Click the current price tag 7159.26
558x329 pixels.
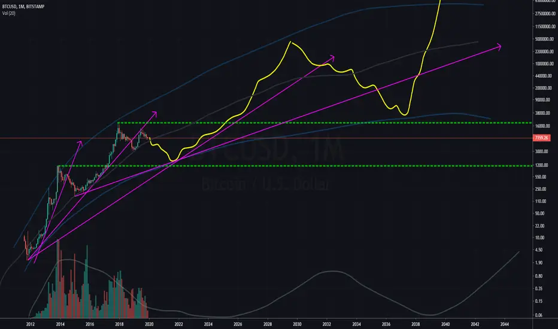click(x=541, y=138)
